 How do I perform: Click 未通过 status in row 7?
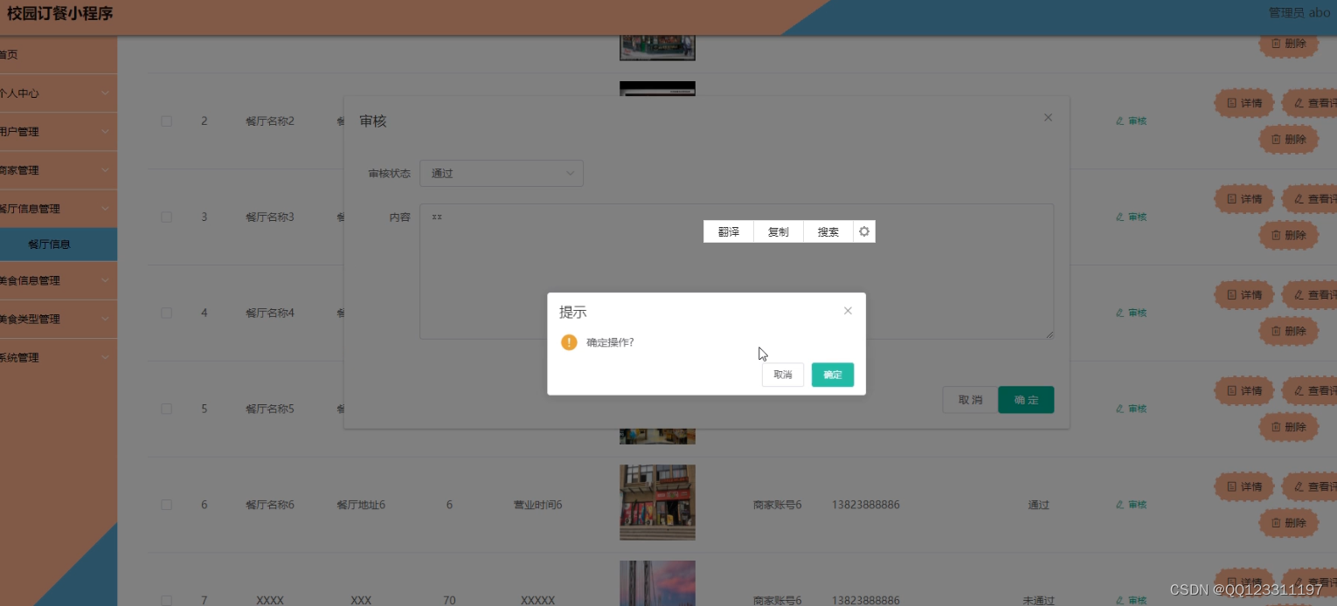(x=1038, y=601)
